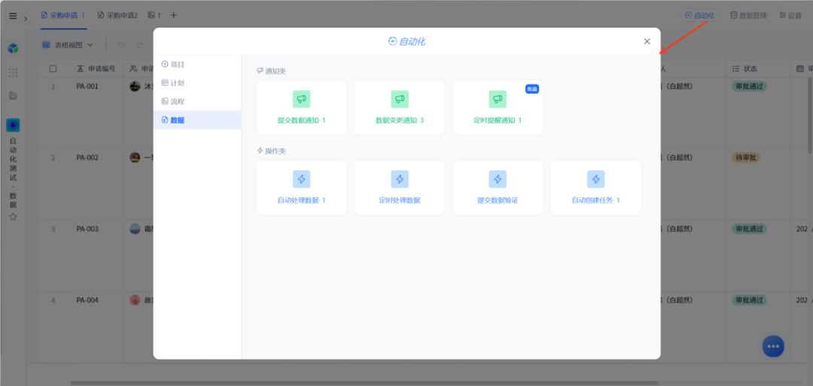Screen dimensions: 813x386
Task: Select 数据 in dialog sidebar
Action: tap(197, 120)
